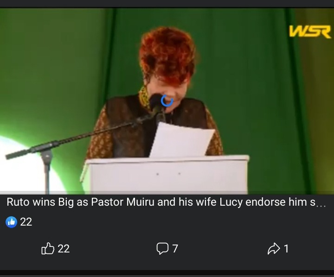The image size is (334, 277).
Task: Seek using the thin video progress bar
Action: [x=167, y=193]
